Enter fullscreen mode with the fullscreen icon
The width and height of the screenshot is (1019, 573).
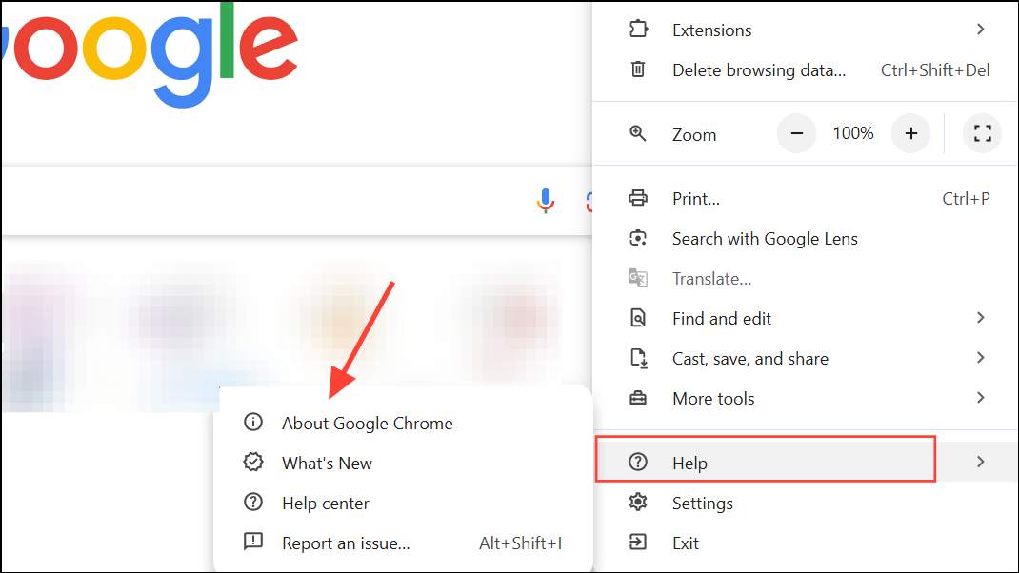(982, 133)
